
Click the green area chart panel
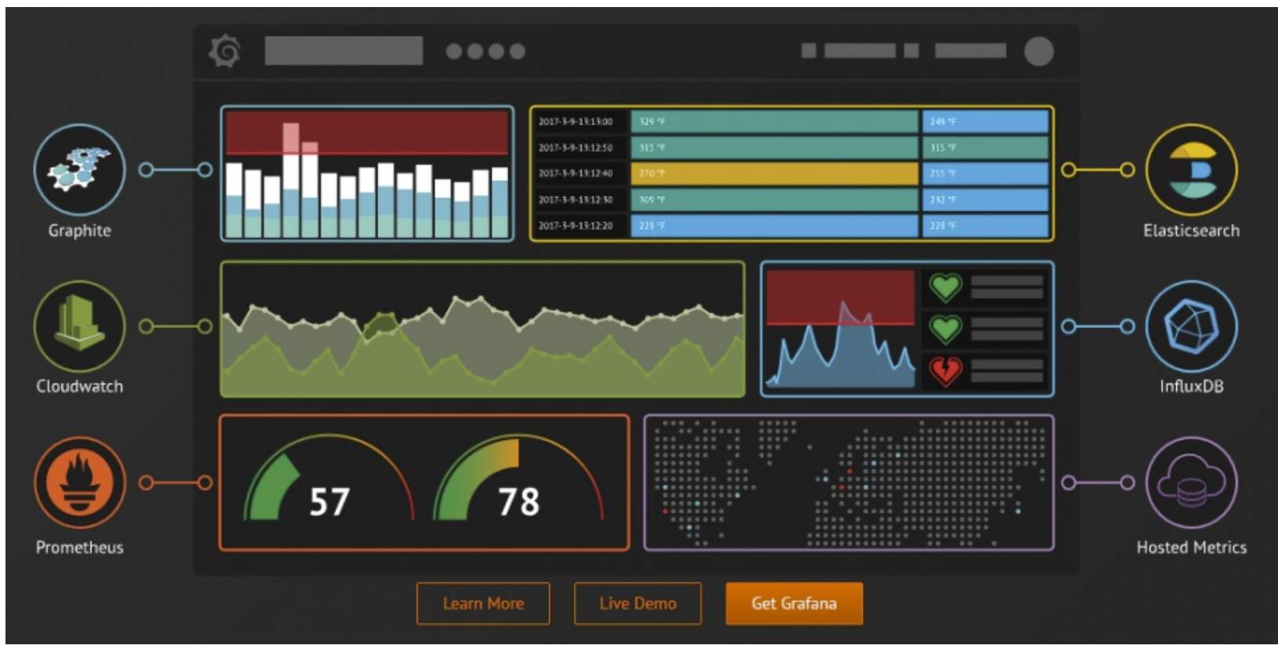[x=482, y=330]
